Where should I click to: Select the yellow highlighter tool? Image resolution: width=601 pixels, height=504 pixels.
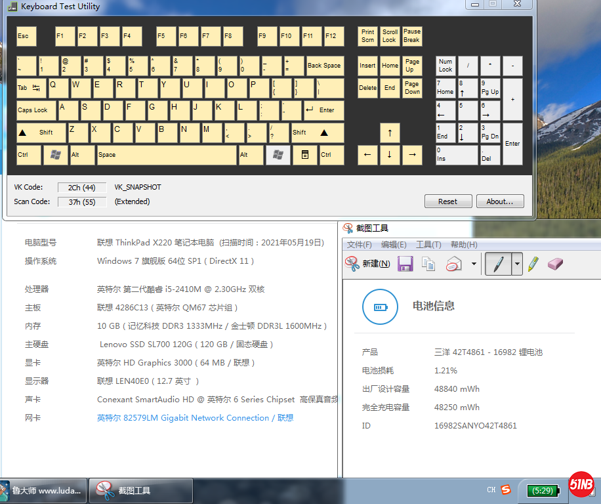pyautogui.click(x=533, y=264)
